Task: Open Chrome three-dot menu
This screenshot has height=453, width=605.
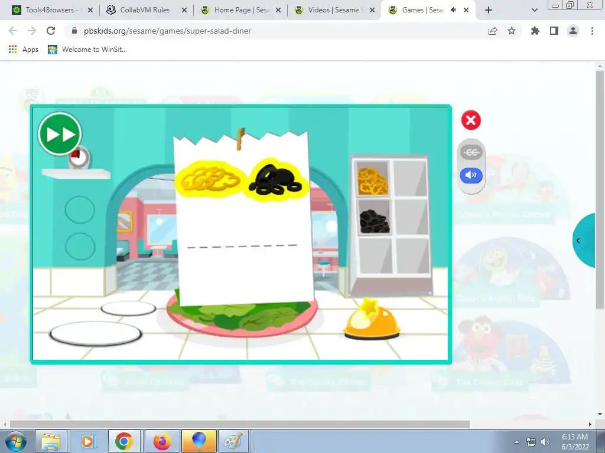Action: click(592, 31)
